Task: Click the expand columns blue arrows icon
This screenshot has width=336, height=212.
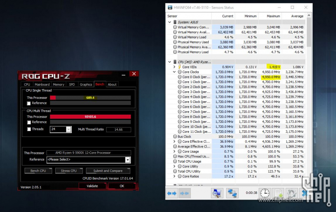Action: click(x=172, y=193)
